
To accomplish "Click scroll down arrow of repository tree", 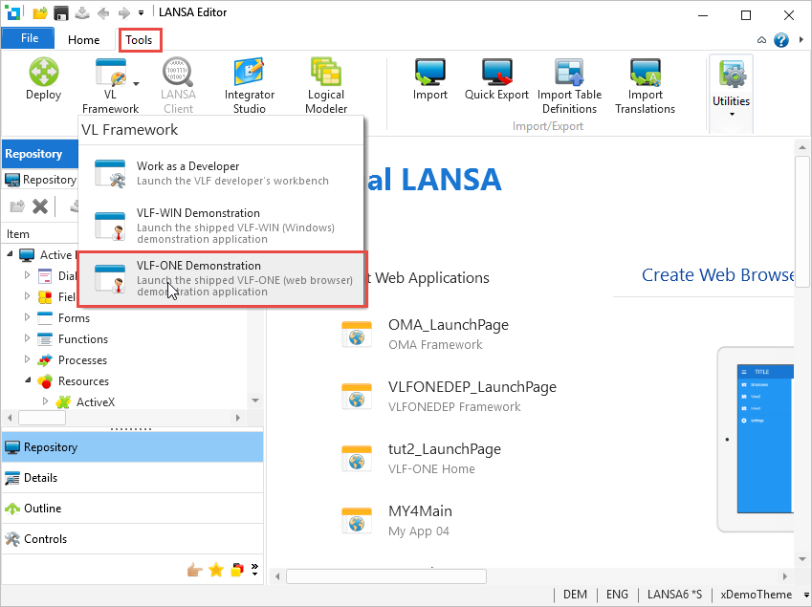I will click(255, 401).
